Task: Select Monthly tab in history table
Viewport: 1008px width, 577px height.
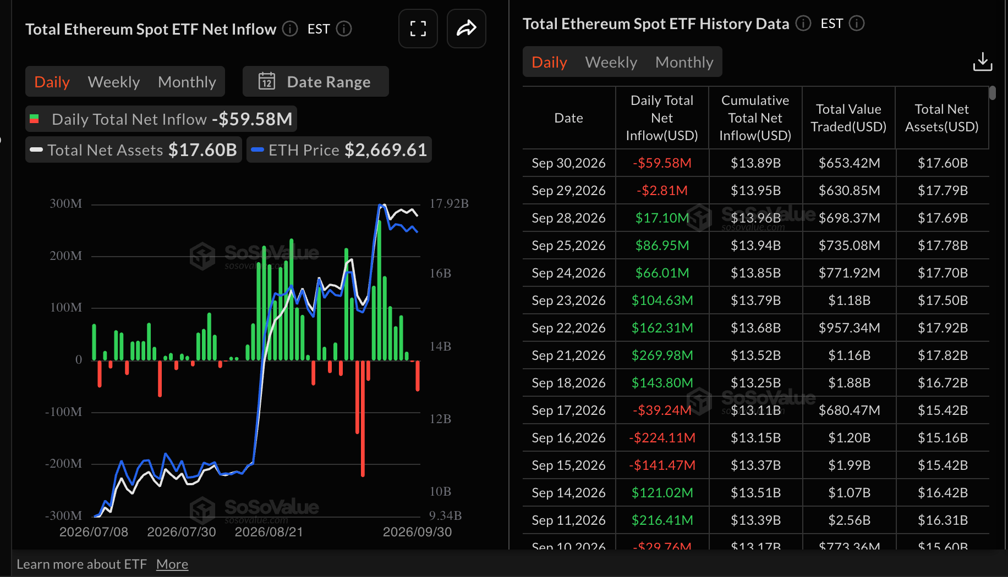Action: [684, 62]
